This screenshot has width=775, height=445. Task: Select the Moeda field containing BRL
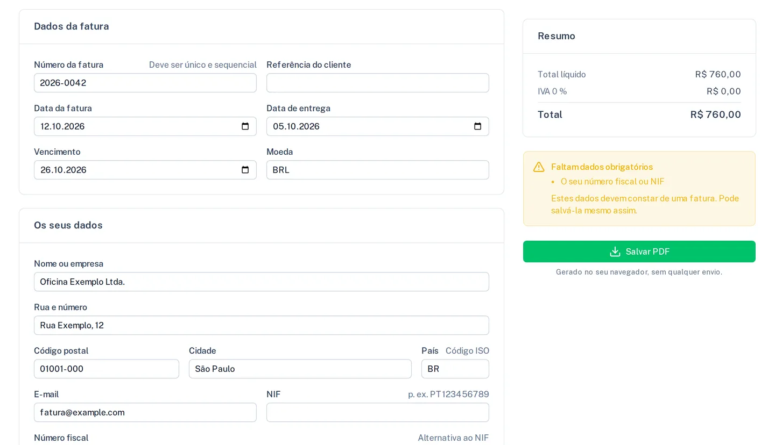click(378, 170)
